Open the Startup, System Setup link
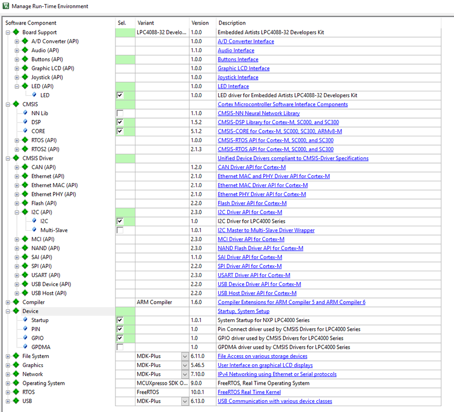 (x=244, y=311)
